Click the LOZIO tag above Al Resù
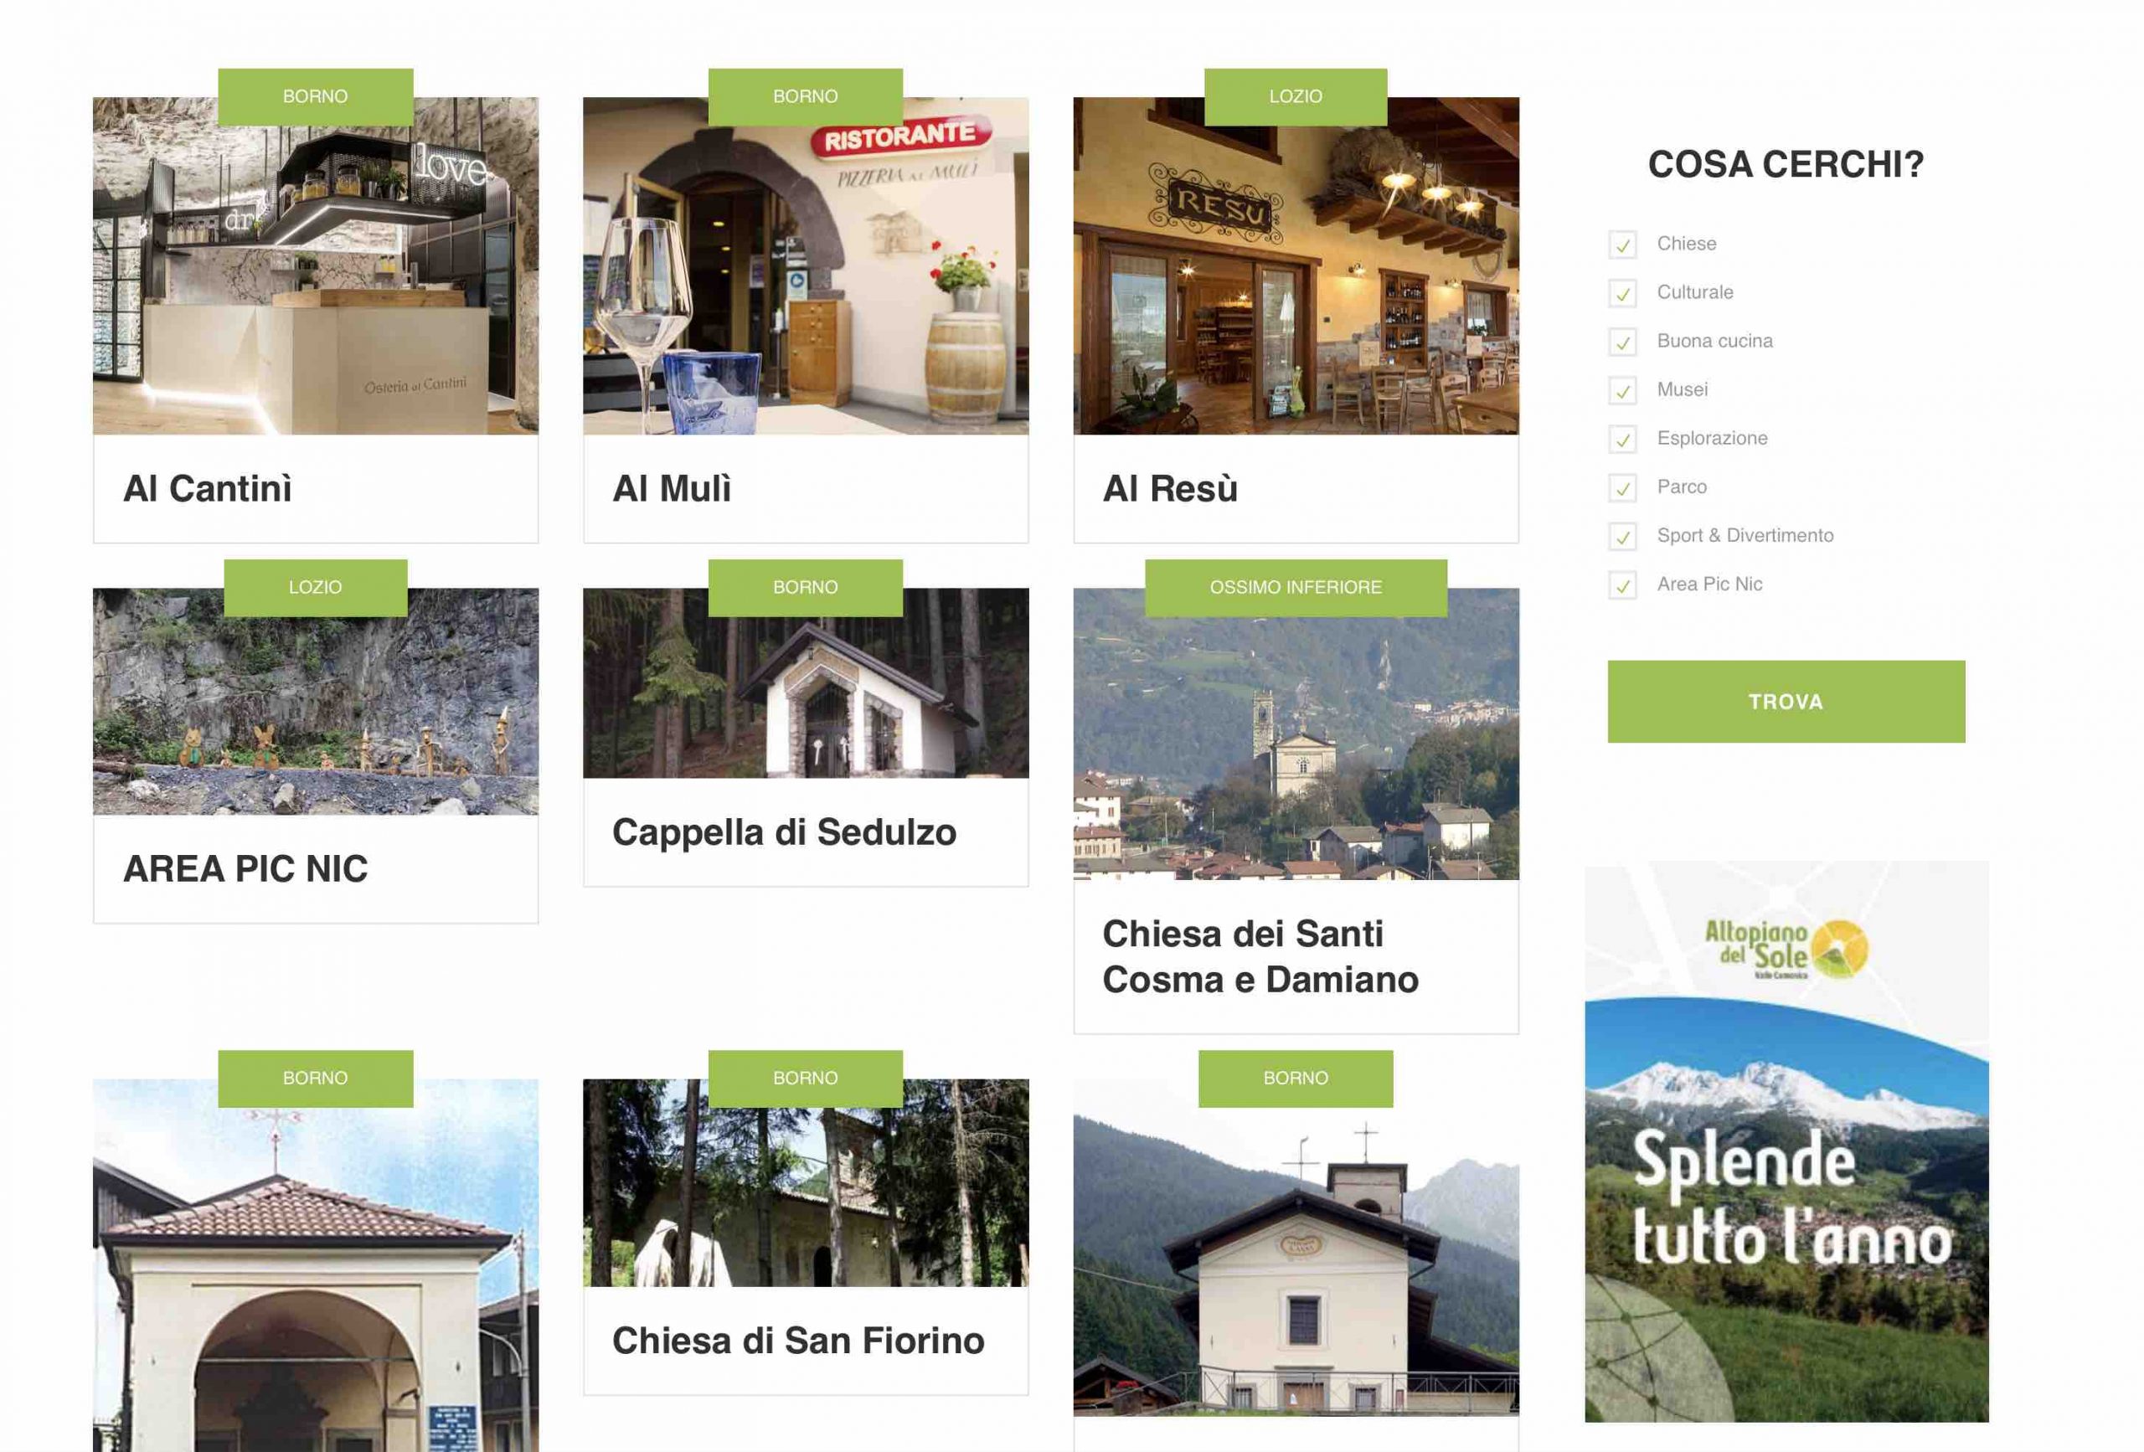This screenshot has height=1452, width=2144. [1296, 97]
